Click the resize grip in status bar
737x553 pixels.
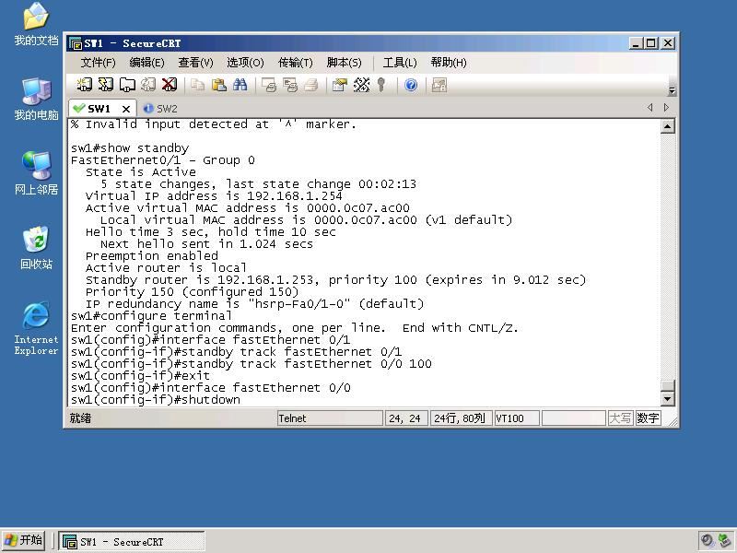(673, 421)
